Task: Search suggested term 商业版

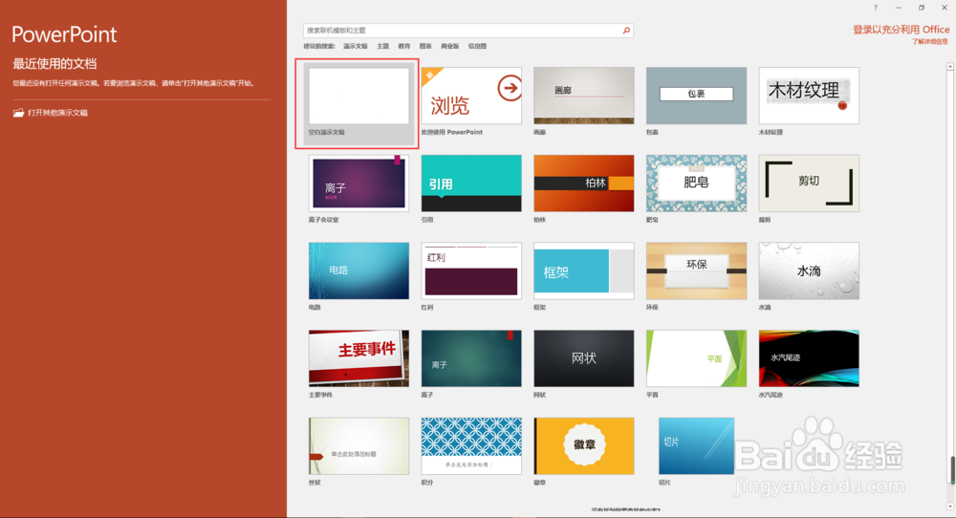Action: pyautogui.click(x=449, y=46)
